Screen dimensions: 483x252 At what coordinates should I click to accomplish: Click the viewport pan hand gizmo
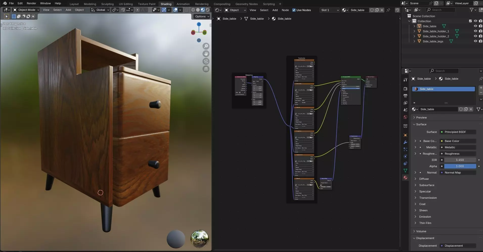pos(206,54)
